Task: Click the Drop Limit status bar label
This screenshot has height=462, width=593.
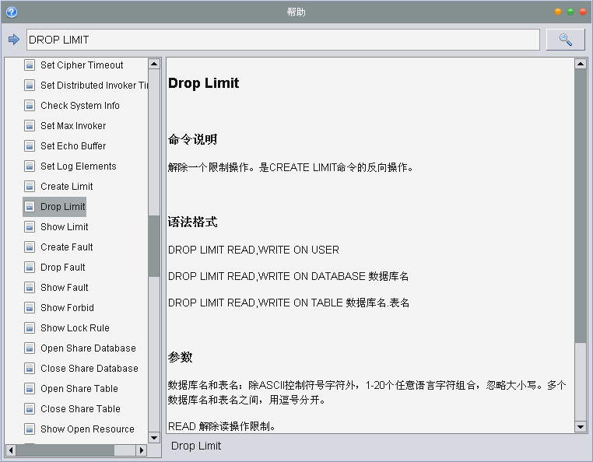Action: coord(196,446)
